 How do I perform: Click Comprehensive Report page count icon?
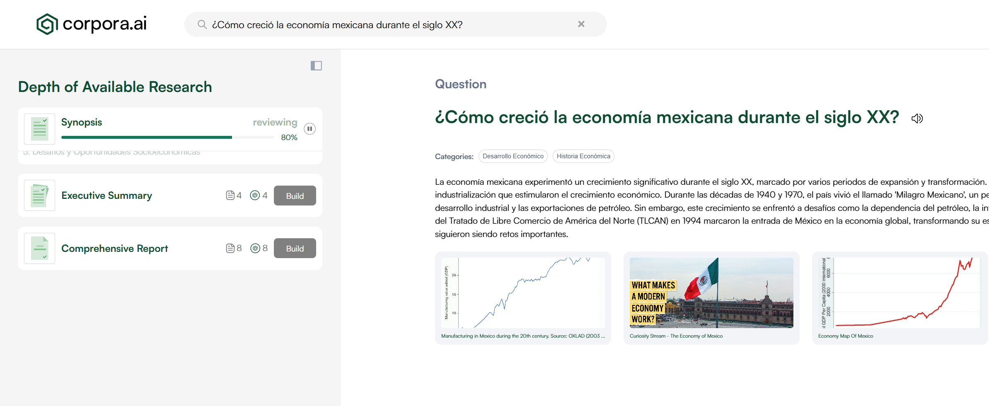pyautogui.click(x=230, y=248)
